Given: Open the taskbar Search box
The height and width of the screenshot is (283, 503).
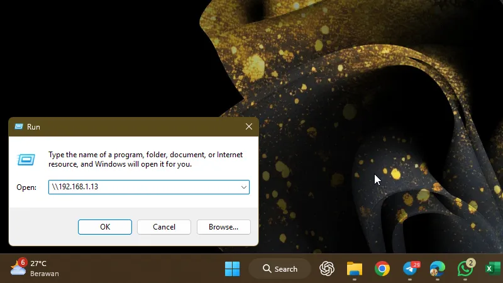Looking at the screenshot, I should point(280,269).
